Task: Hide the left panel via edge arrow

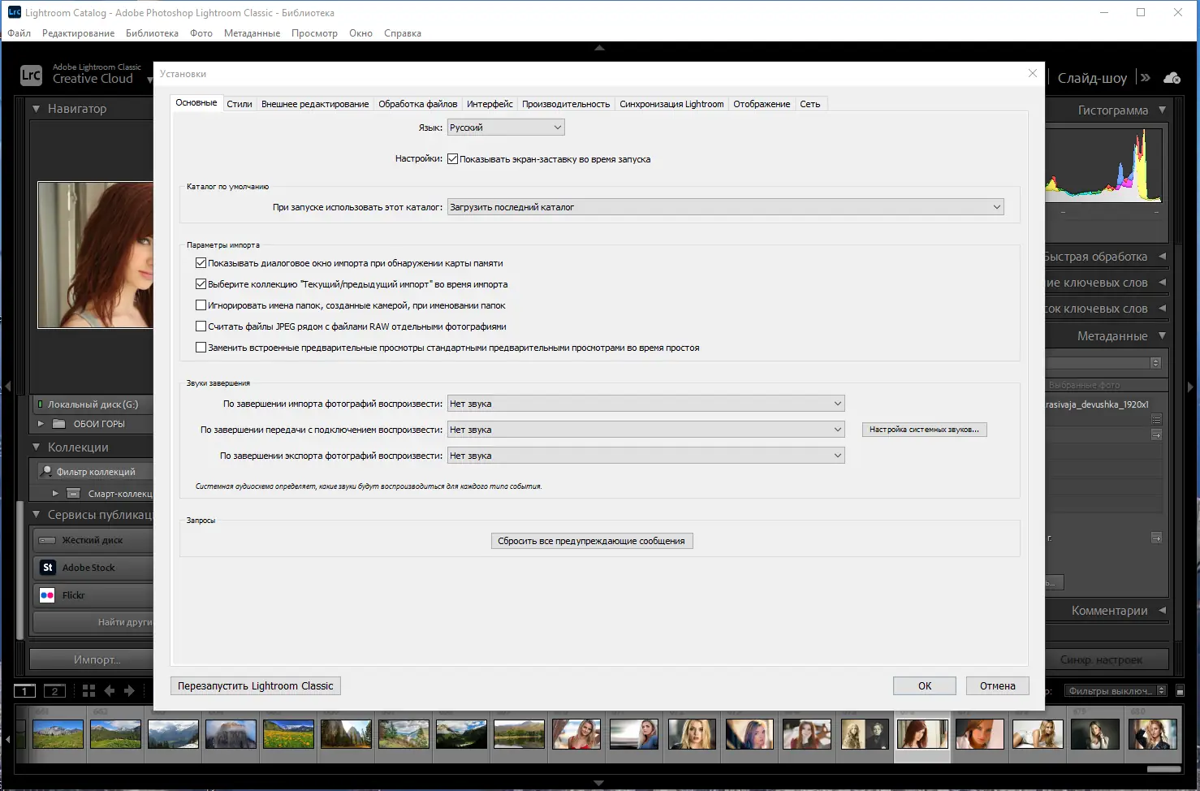Action: click(x=7, y=387)
